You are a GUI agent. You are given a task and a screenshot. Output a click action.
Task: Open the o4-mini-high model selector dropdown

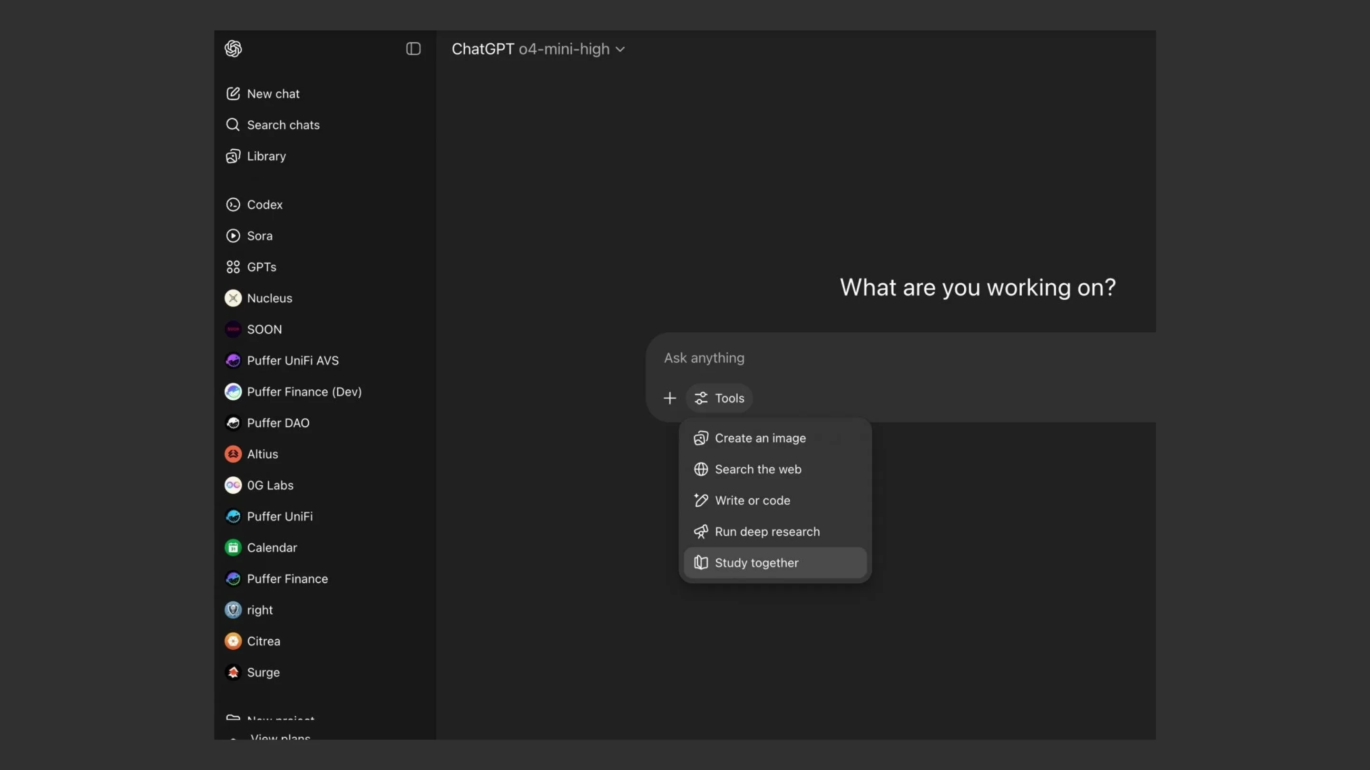tap(571, 49)
